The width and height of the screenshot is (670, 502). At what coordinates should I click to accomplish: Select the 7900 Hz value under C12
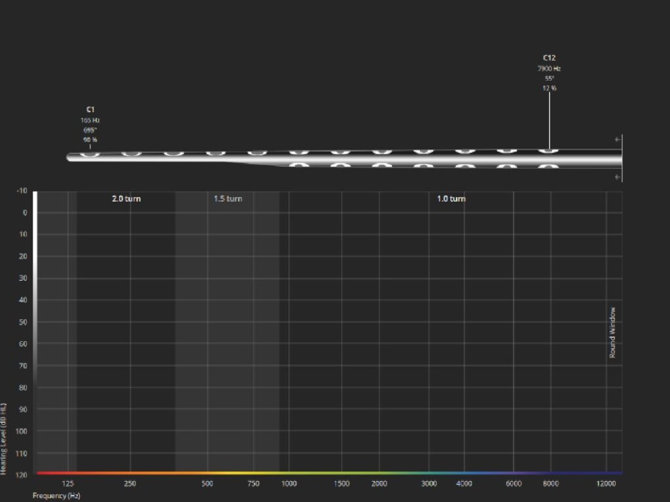click(549, 68)
